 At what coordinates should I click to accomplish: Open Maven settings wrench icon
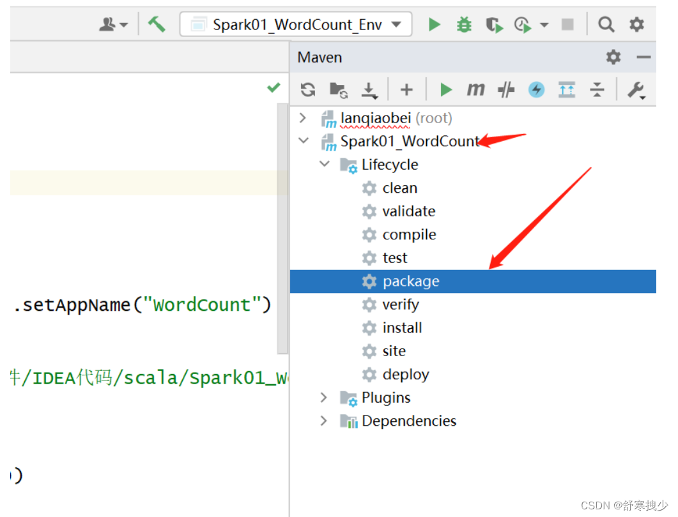[636, 90]
